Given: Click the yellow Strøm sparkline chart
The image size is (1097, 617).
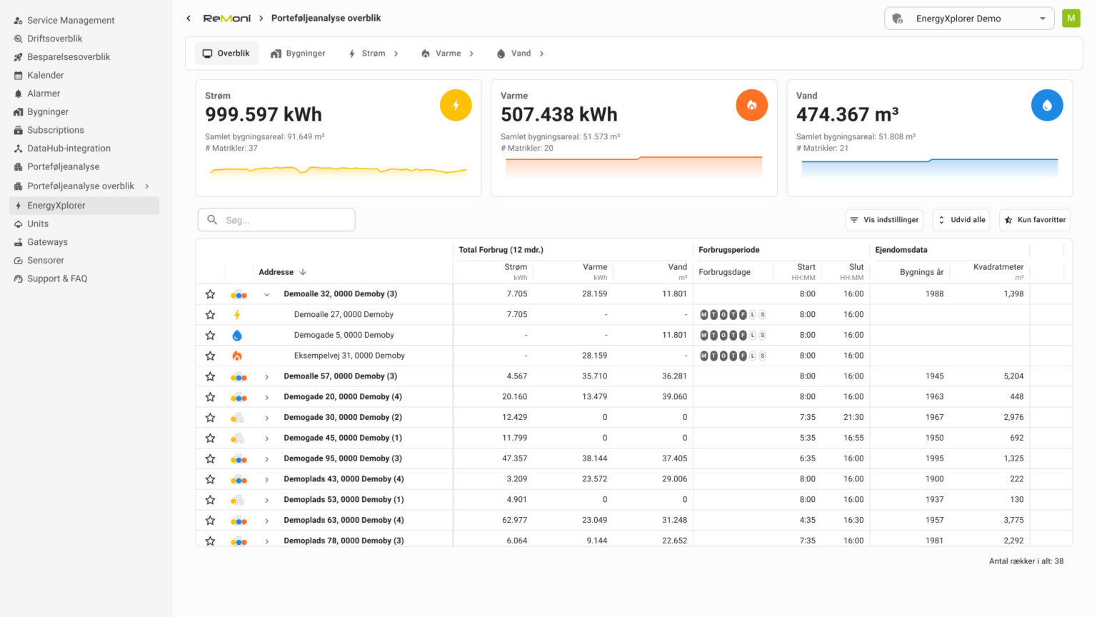Looking at the screenshot, I should [x=338, y=171].
